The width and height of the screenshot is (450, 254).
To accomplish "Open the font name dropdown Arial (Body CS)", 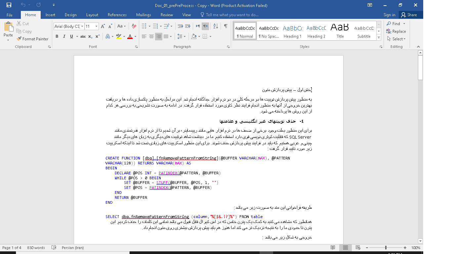I will click(82, 26).
